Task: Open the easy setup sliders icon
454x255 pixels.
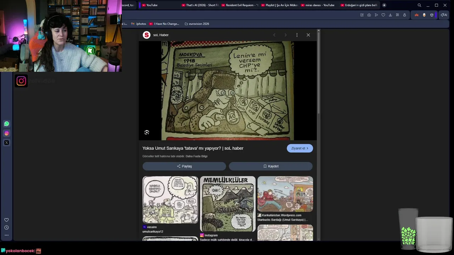Action: [397, 15]
